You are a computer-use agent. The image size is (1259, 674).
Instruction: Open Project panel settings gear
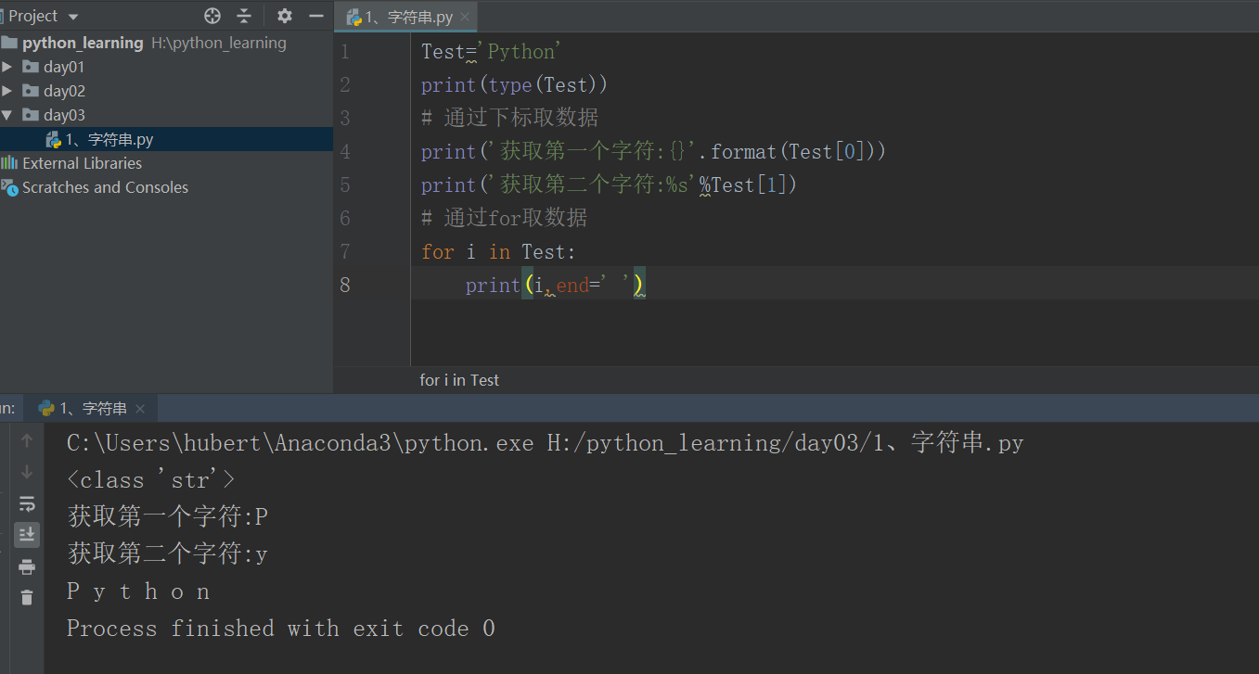(x=285, y=16)
